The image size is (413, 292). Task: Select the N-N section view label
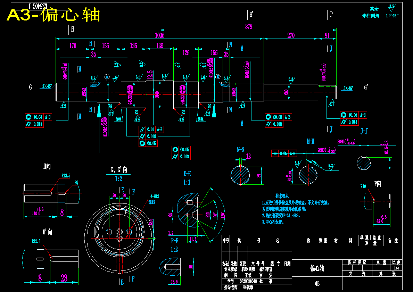(240, 150)
